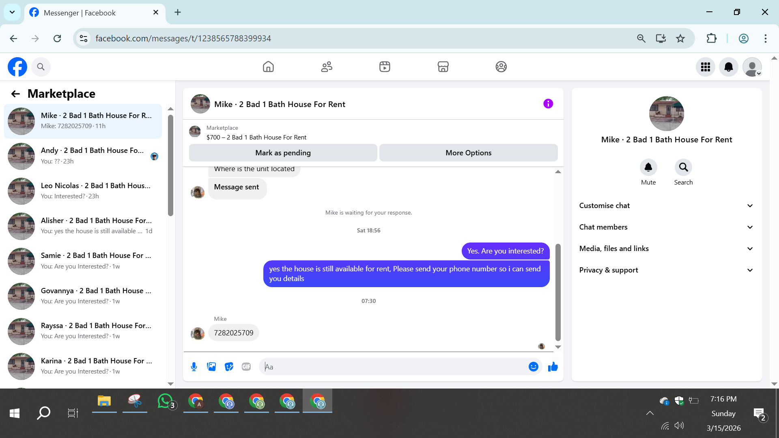Install app icon in the address bar

click(x=661, y=39)
